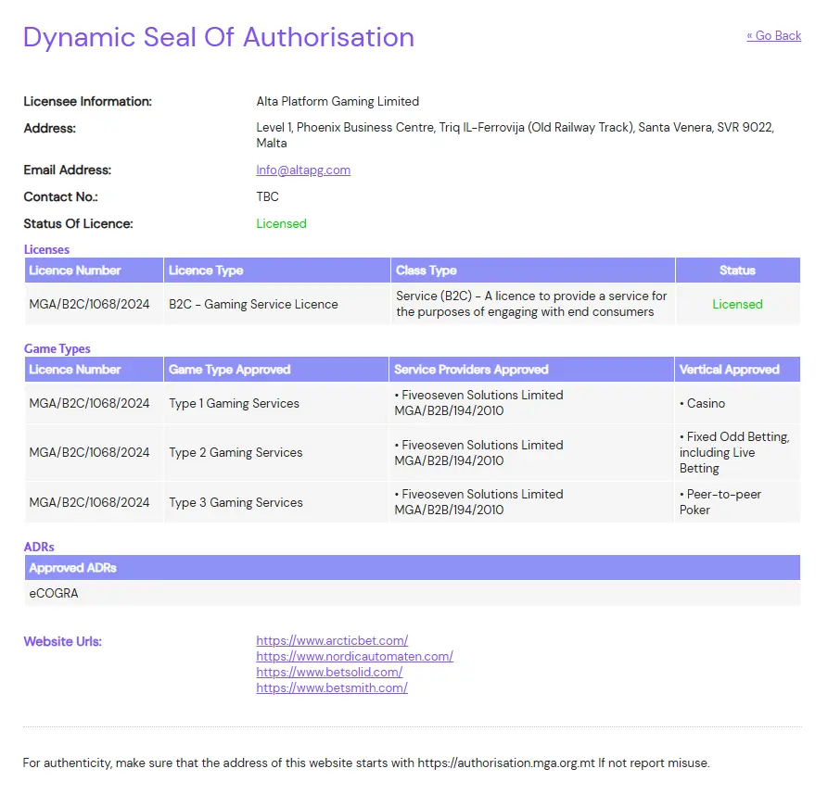Open the nordicautomaten.com link
The height and width of the screenshot is (794, 828).
point(354,657)
